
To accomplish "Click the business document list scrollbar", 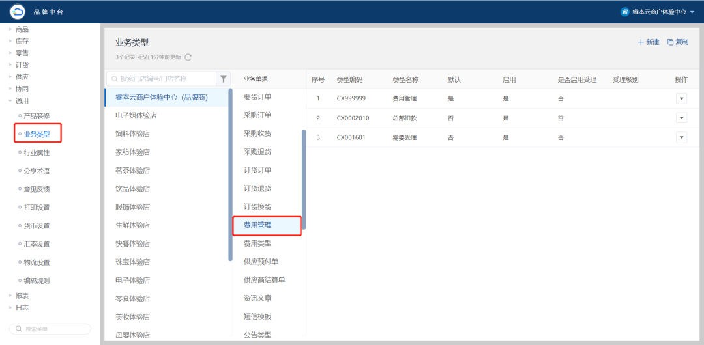I will click(x=304, y=179).
